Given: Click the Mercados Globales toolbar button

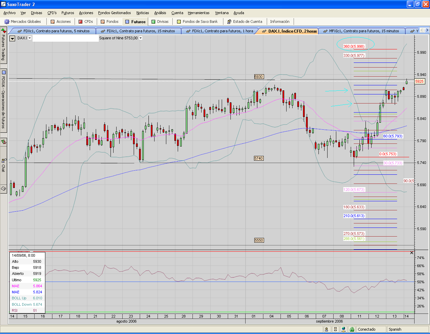Looking at the screenshot, I should click(x=23, y=22).
